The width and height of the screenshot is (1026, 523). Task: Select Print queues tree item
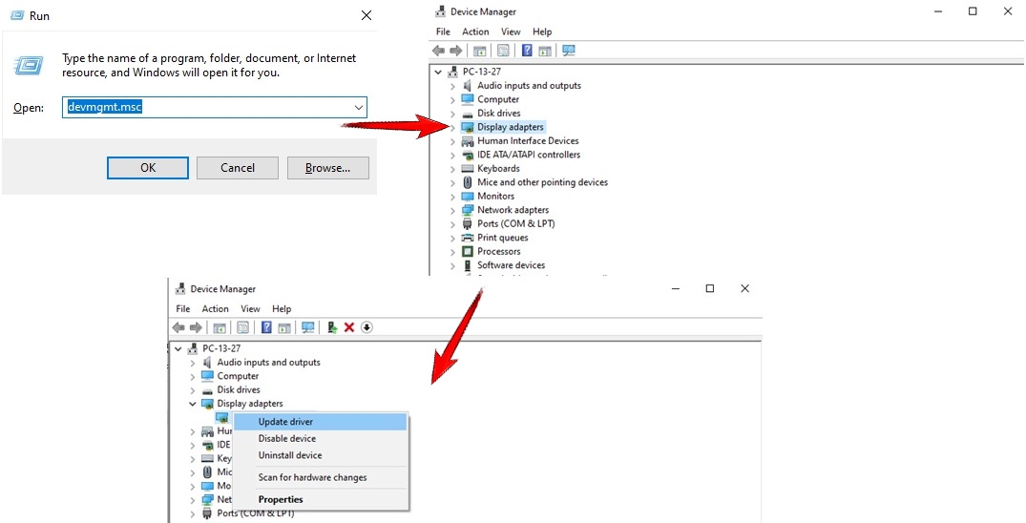503,238
